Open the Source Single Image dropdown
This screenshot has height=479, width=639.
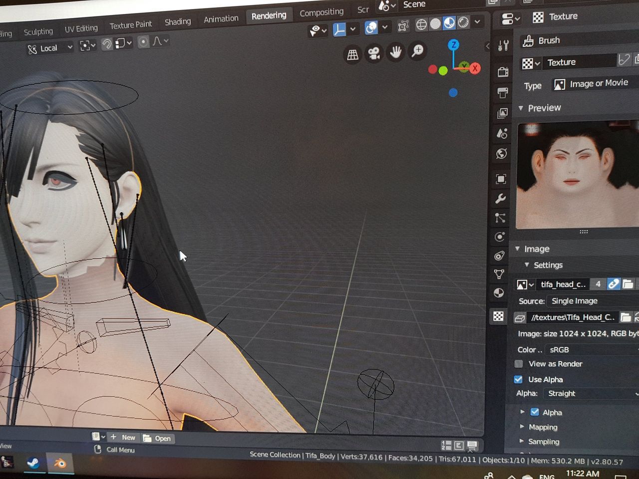pos(593,301)
